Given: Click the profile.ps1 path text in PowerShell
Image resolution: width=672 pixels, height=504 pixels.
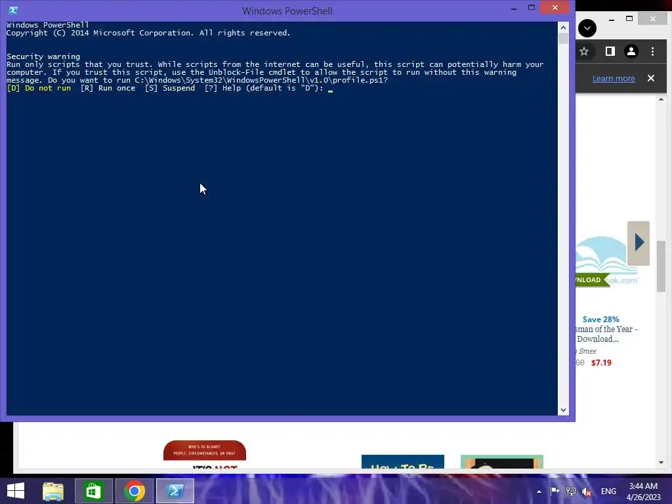Looking at the screenshot, I should point(261,80).
